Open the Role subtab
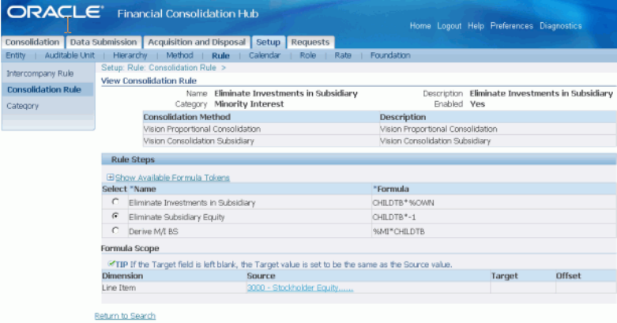The height and width of the screenshot is (323, 617). click(308, 55)
